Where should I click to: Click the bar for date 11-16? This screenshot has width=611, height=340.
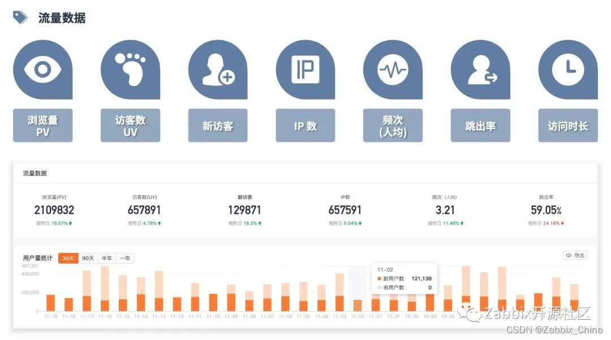pos(105,289)
